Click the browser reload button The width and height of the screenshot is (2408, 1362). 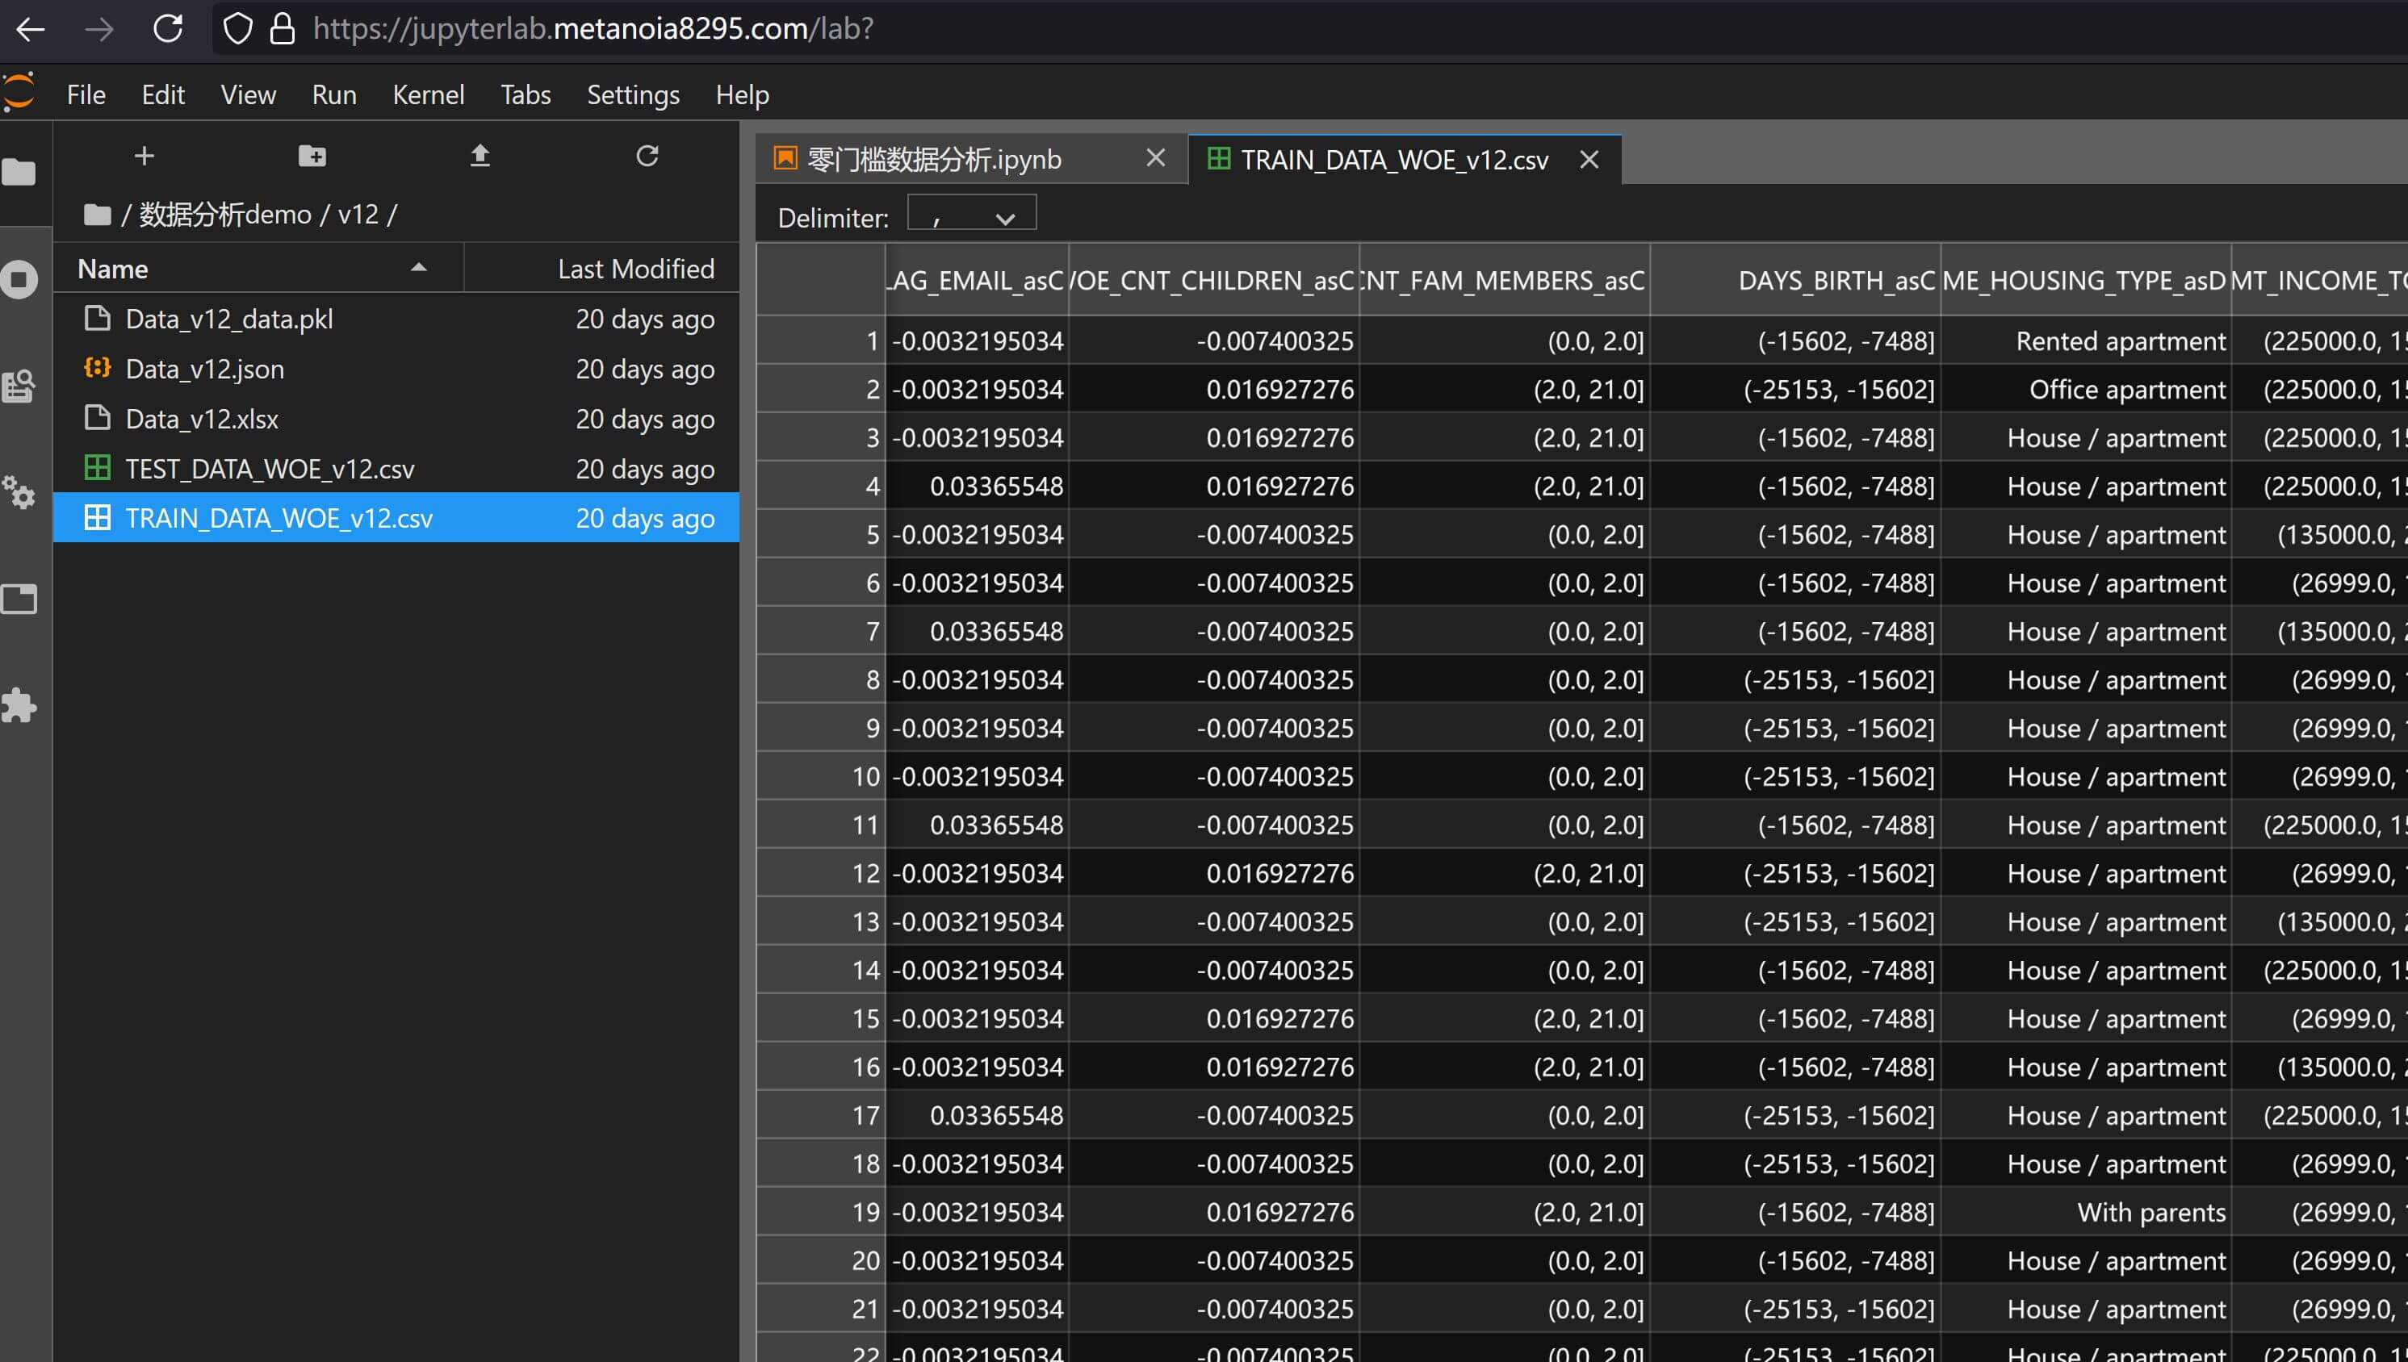169,29
